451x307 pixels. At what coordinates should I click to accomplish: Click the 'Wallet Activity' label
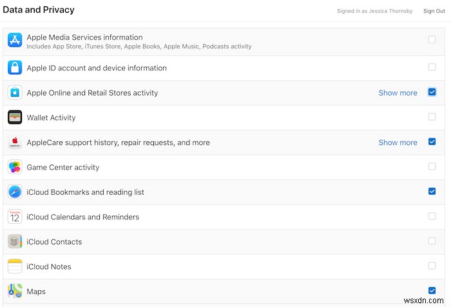(x=51, y=117)
